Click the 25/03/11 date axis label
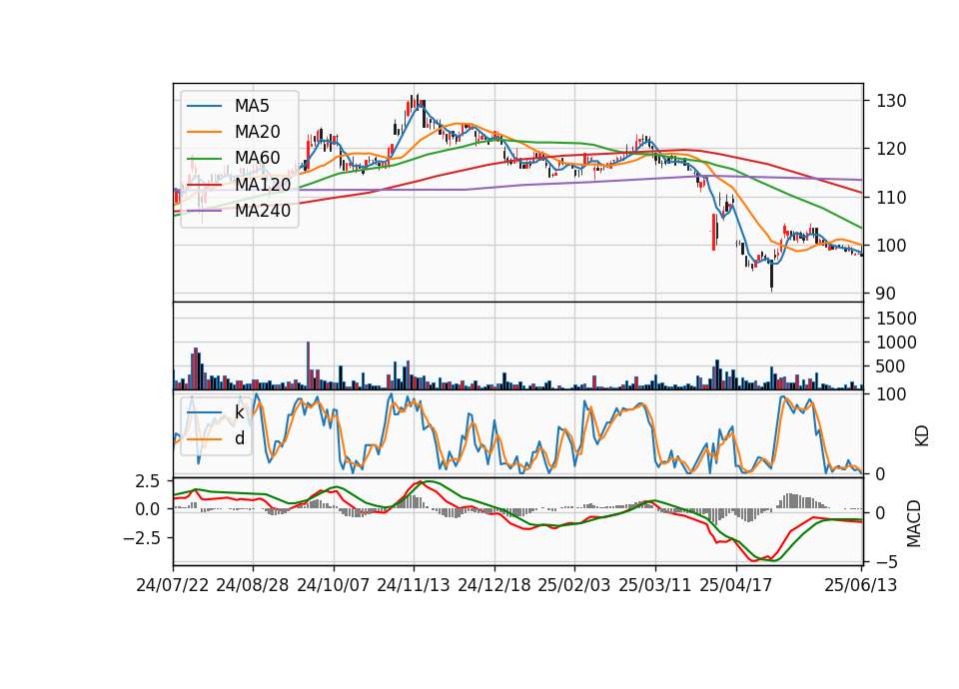 coord(655,585)
